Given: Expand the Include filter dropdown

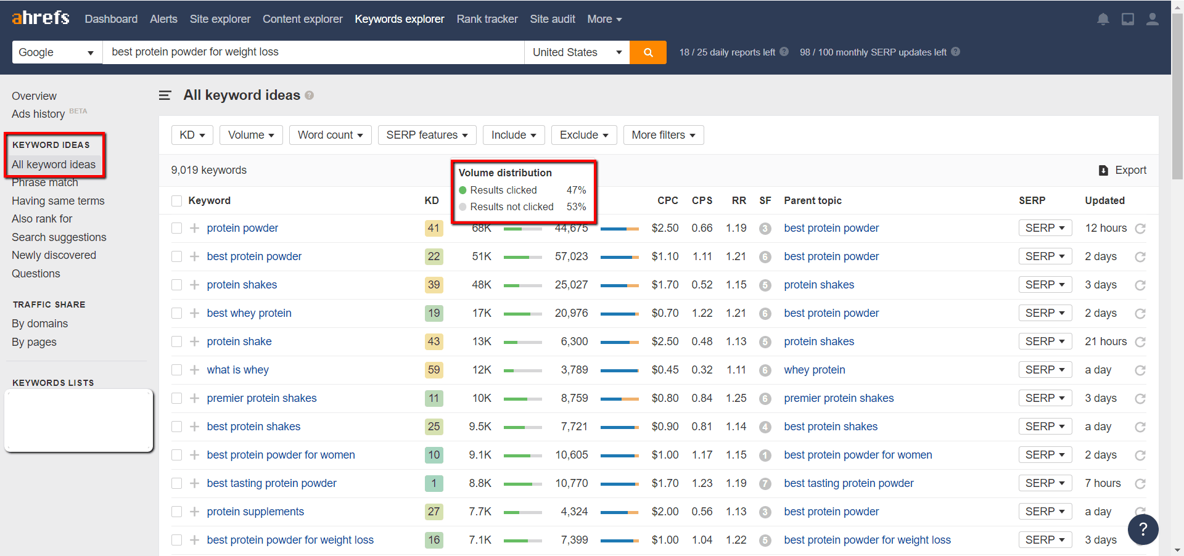Looking at the screenshot, I should (x=514, y=135).
